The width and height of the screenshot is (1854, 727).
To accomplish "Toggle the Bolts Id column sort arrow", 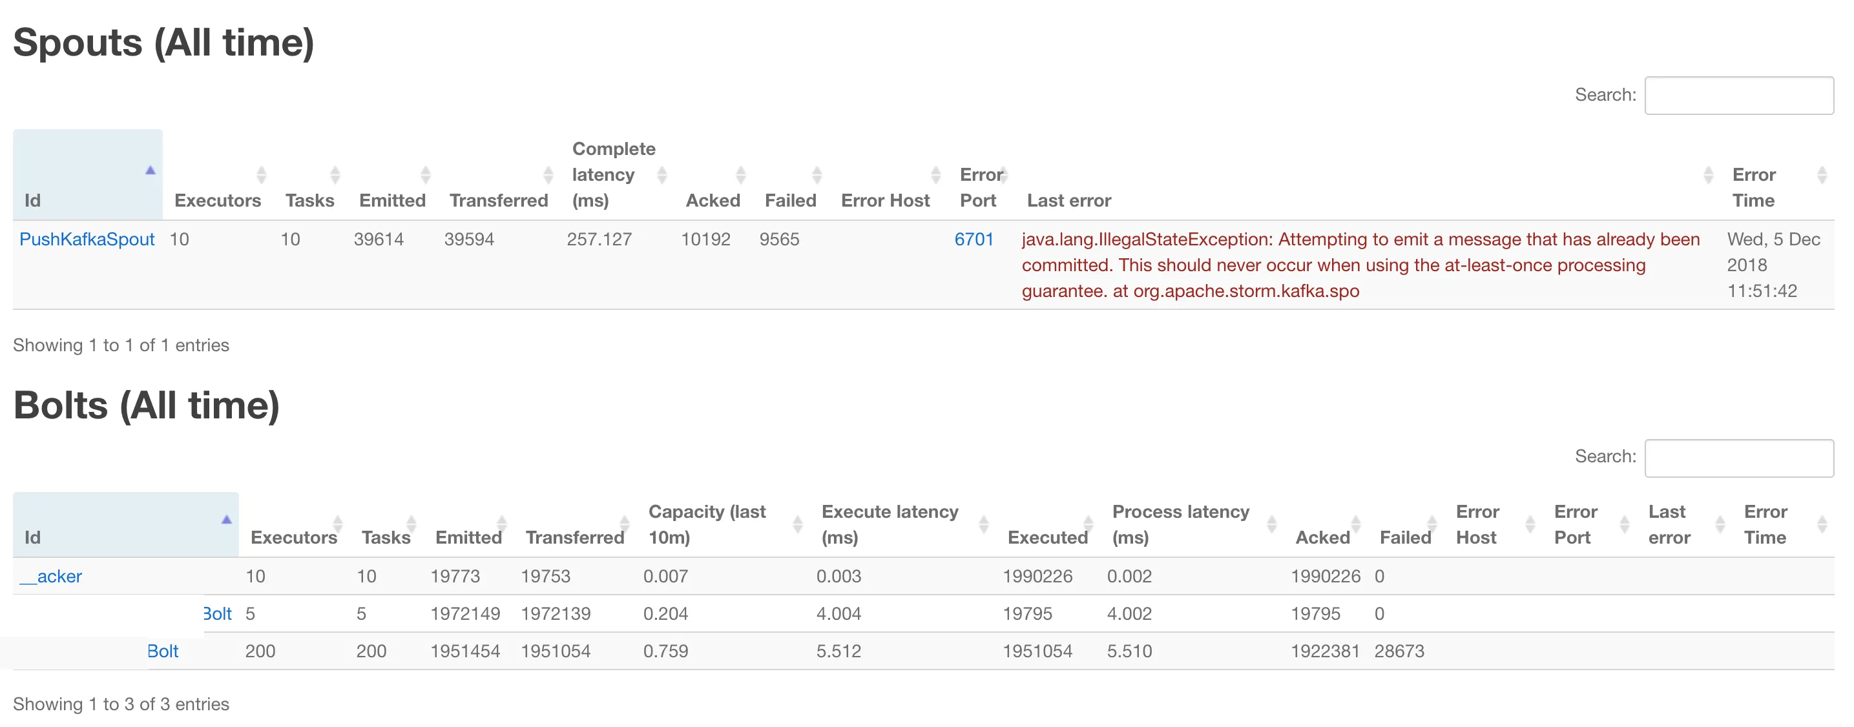I will (x=226, y=520).
